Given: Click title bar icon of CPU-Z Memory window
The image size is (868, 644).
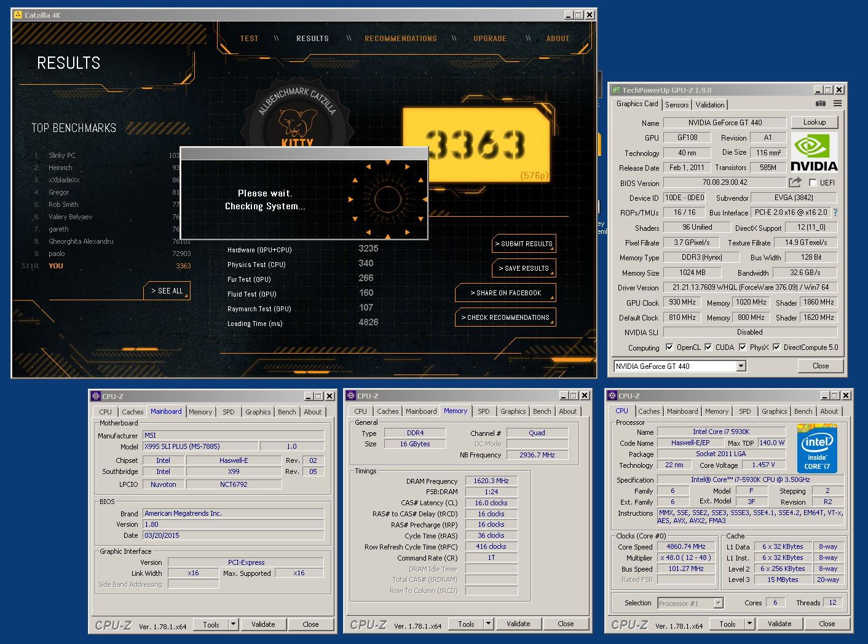Looking at the screenshot, I should pos(351,396).
